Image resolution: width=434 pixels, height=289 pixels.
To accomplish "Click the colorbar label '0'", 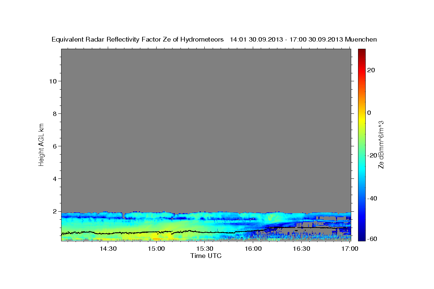I will [369, 113].
